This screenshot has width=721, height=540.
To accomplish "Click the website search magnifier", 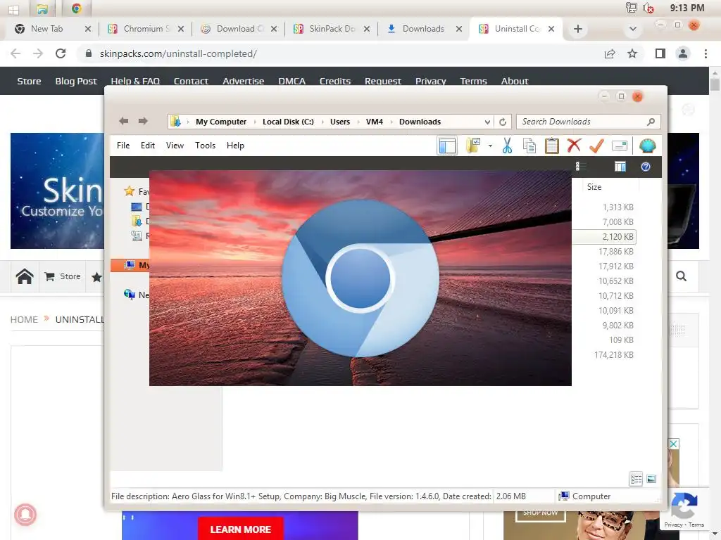I will (681, 276).
